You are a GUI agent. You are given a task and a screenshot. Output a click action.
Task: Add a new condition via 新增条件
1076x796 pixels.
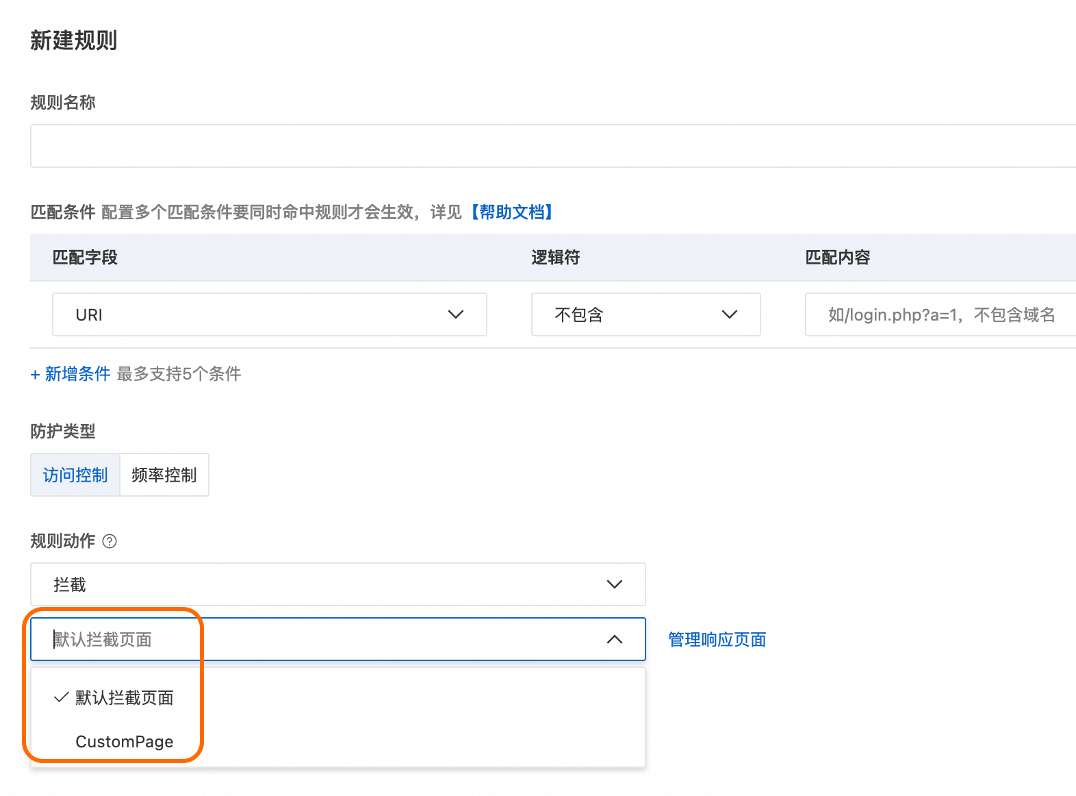71,374
